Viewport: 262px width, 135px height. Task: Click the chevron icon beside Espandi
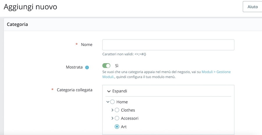coord(109,91)
